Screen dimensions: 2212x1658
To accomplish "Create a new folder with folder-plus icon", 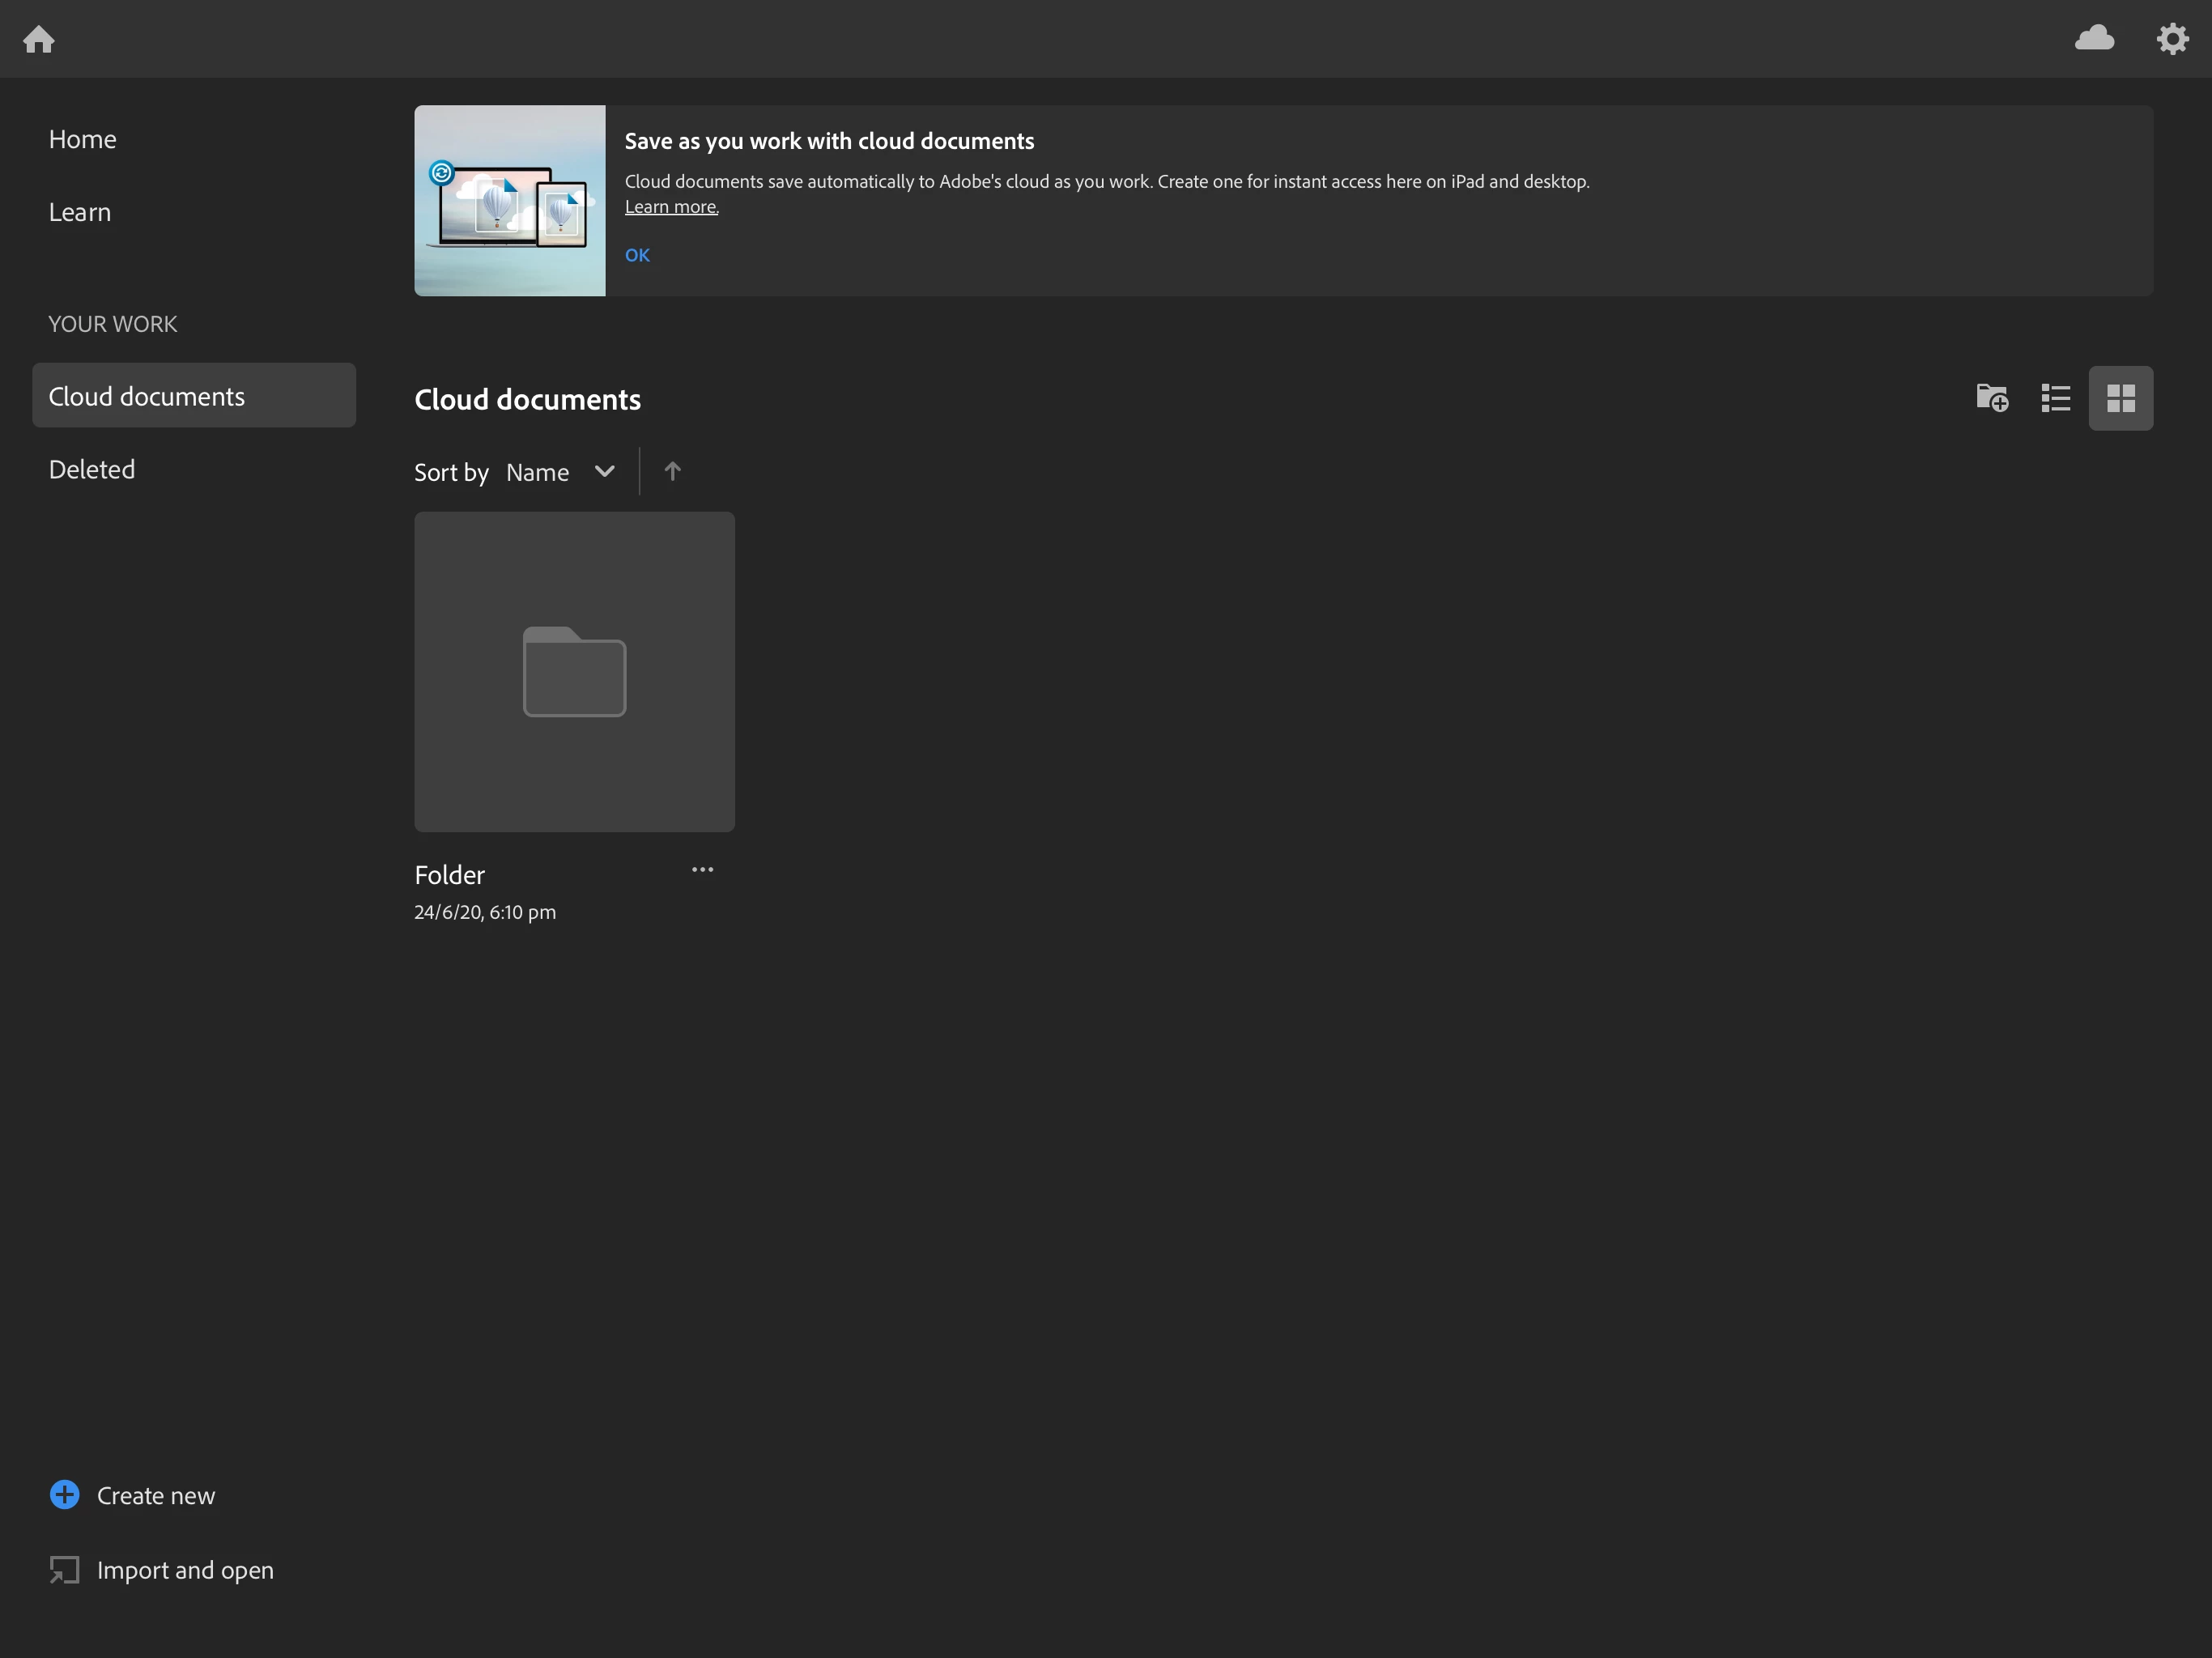I will [x=1992, y=398].
